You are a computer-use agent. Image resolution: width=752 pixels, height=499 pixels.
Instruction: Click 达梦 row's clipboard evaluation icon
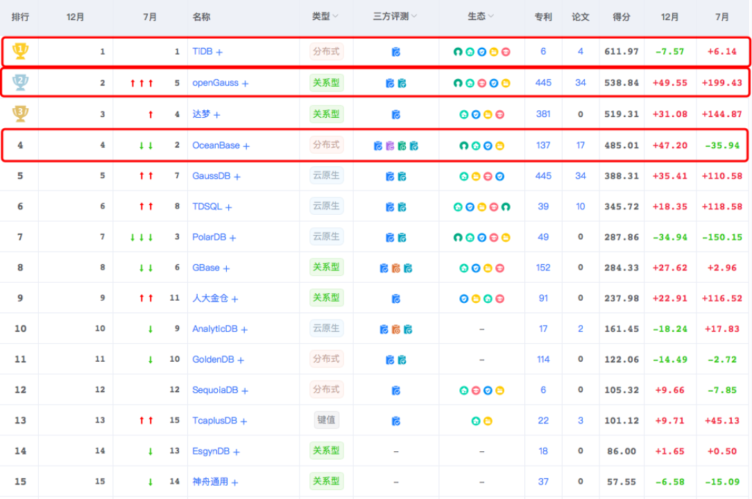tap(396, 114)
